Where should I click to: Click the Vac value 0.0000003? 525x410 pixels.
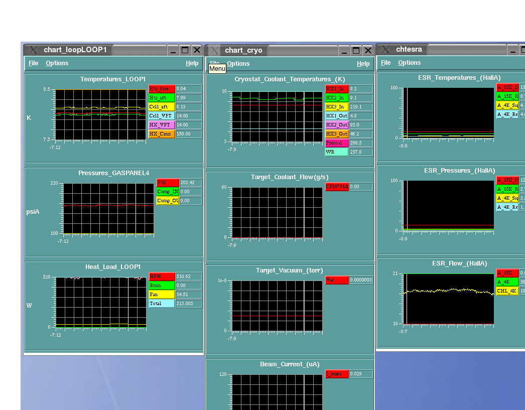tap(361, 280)
